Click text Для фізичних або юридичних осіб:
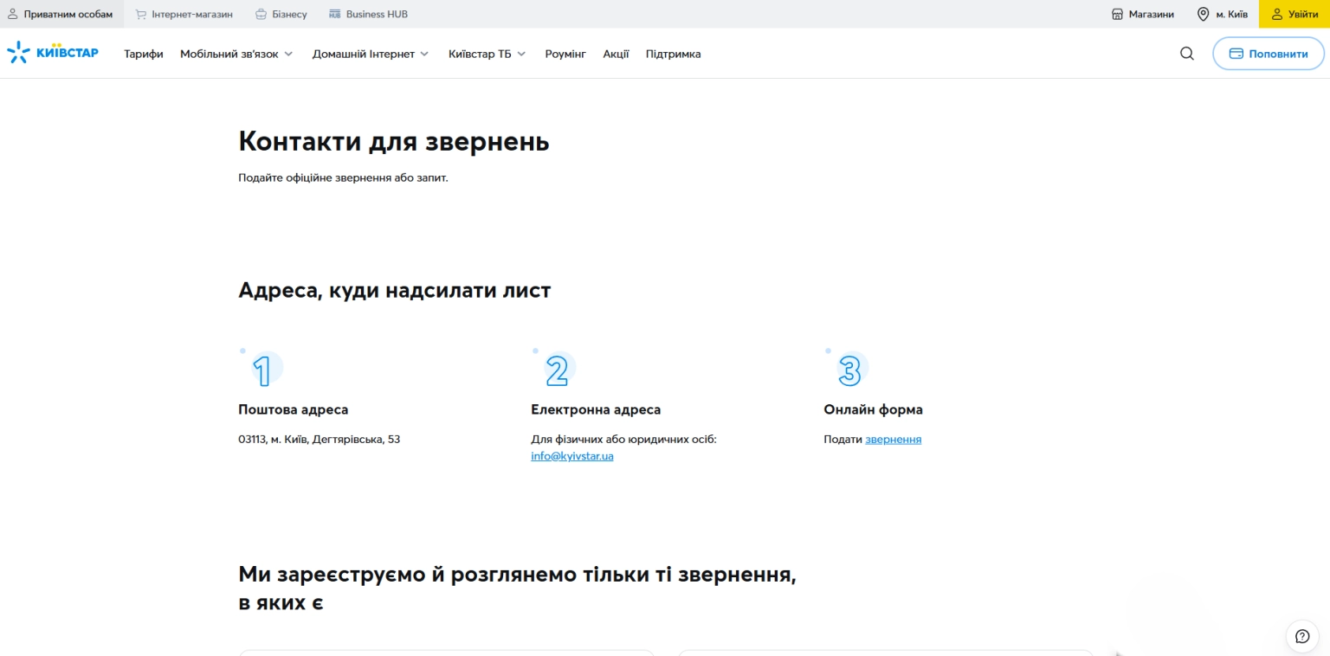 (623, 439)
